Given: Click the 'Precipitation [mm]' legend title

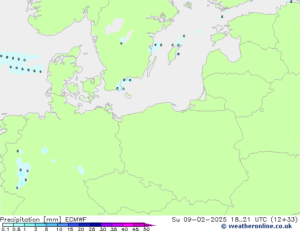Looking at the screenshot, I should click(30, 220).
